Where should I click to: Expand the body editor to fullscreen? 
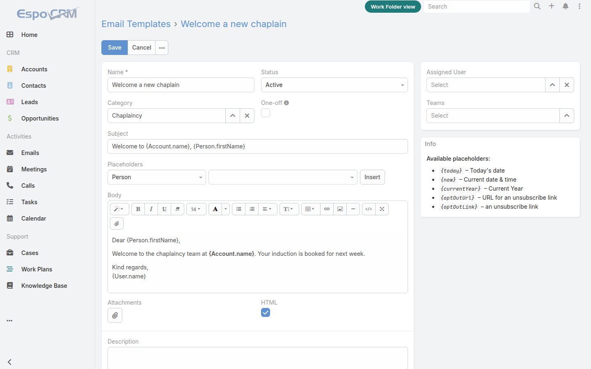(x=382, y=209)
